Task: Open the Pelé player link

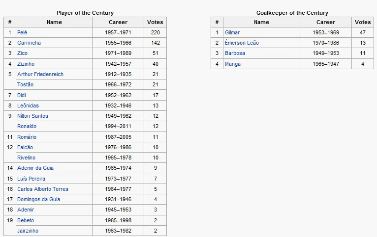Action: tap(22, 32)
